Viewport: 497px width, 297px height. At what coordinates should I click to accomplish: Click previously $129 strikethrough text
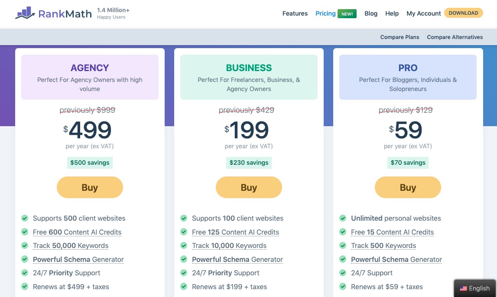406,110
